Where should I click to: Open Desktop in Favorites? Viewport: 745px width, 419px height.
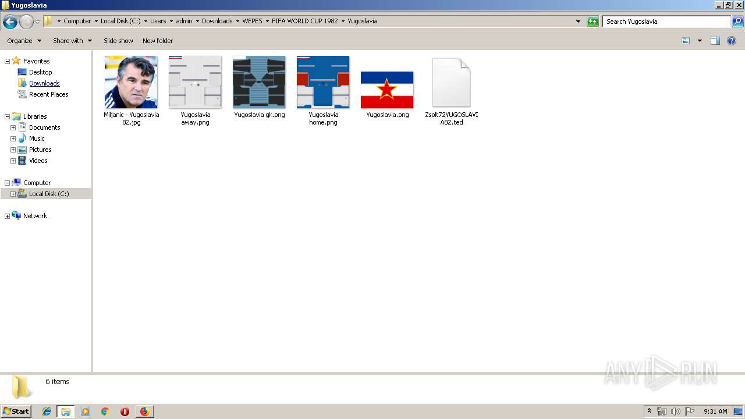point(40,72)
